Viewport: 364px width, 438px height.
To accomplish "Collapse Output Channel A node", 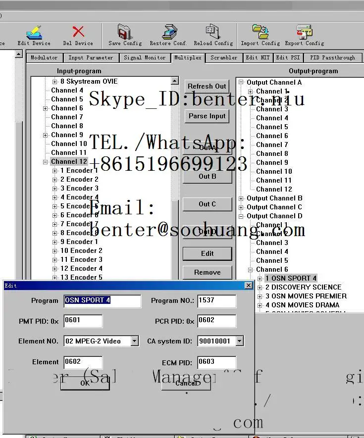I will [x=241, y=82].
